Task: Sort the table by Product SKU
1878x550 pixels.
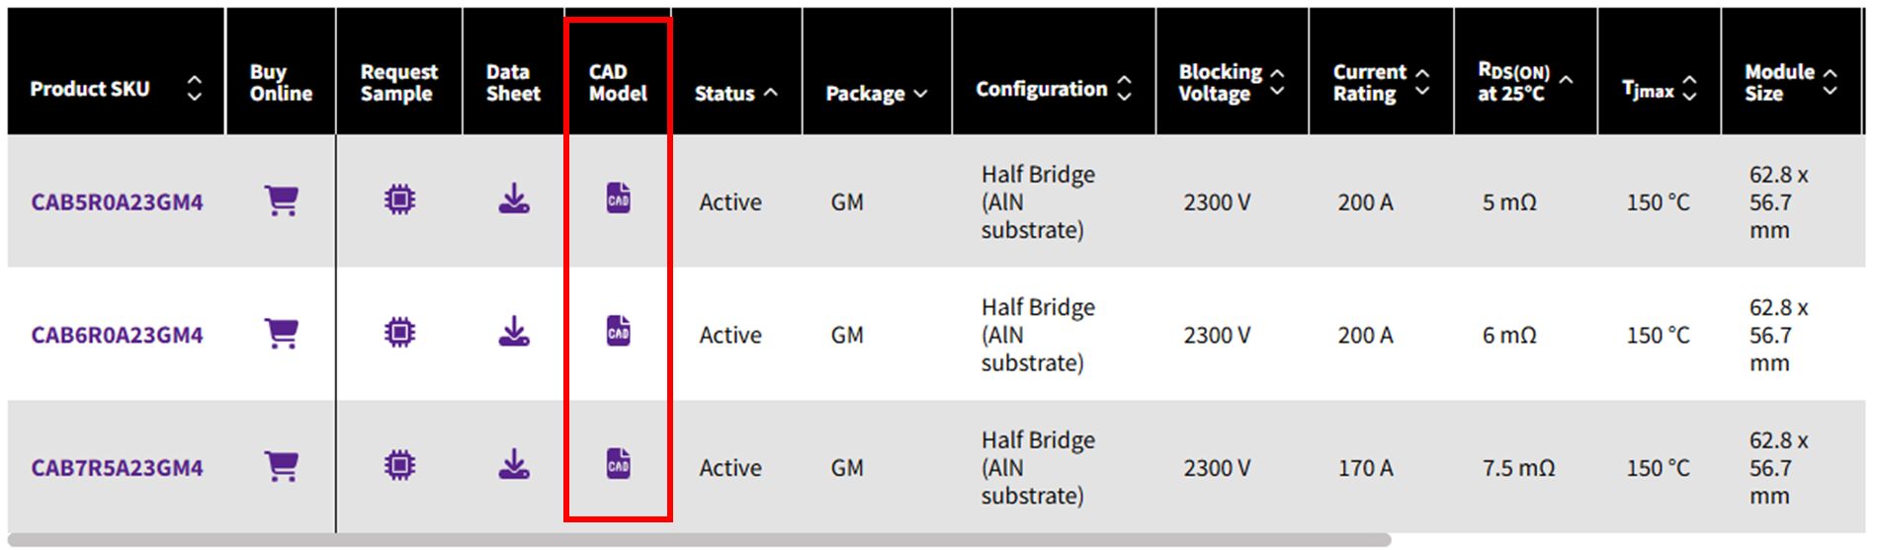Action: (x=195, y=89)
